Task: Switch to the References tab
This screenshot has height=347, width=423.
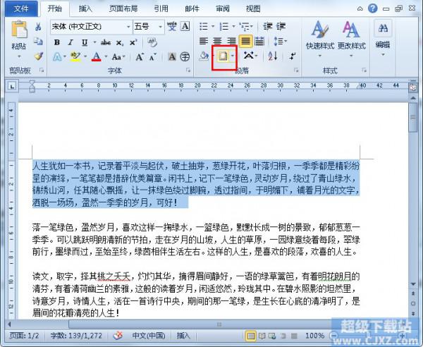Action: [161, 9]
